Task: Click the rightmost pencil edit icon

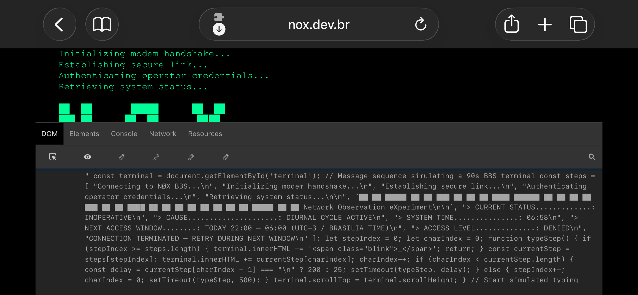Action: 226,157
